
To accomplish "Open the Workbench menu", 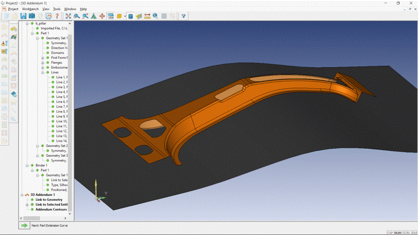I will [31, 9].
